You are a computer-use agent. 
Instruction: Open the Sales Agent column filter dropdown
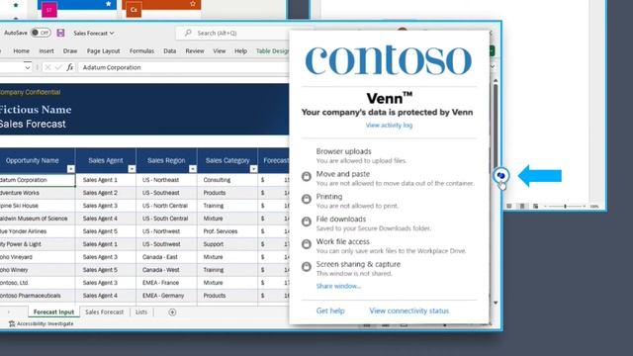pyautogui.click(x=132, y=169)
